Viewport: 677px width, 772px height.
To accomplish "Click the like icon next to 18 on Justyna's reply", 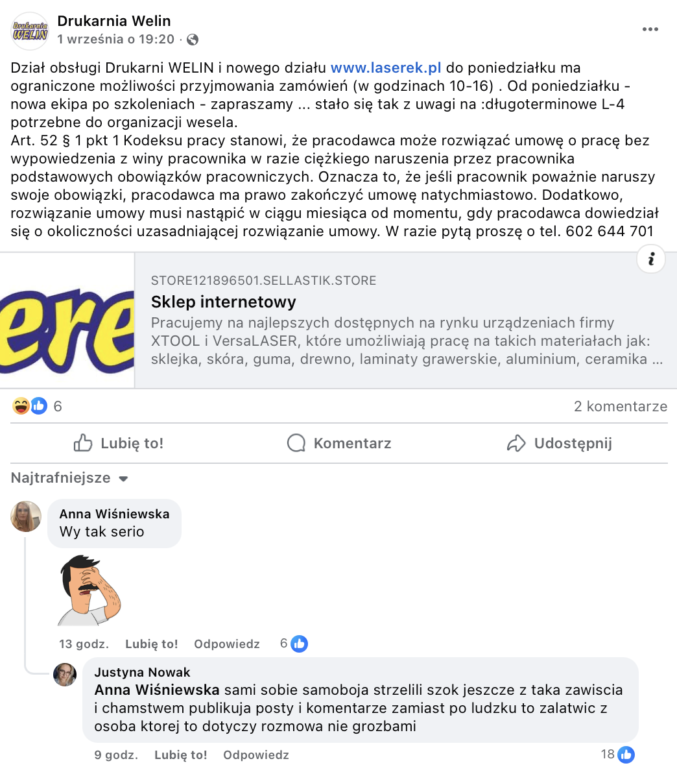I will [x=626, y=754].
